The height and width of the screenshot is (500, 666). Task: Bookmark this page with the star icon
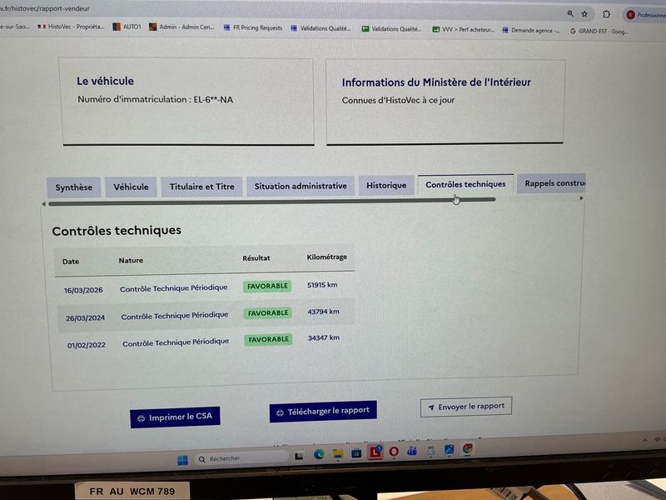pos(584,14)
